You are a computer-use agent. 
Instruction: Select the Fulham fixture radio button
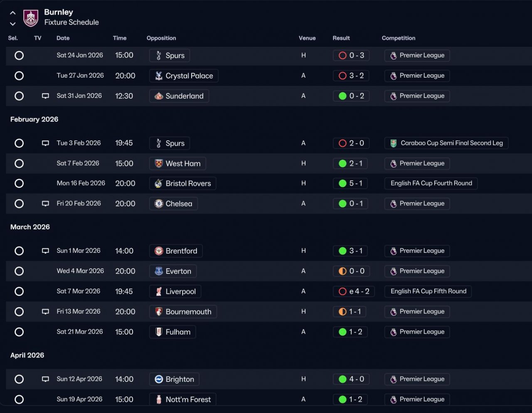click(19, 332)
